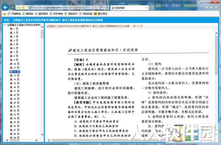Select 第 24 页 in tree
The image size is (221, 145).
[15, 119]
